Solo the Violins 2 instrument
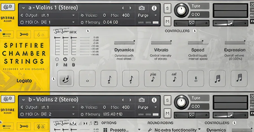The image size is (254, 132). click(x=167, y=100)
